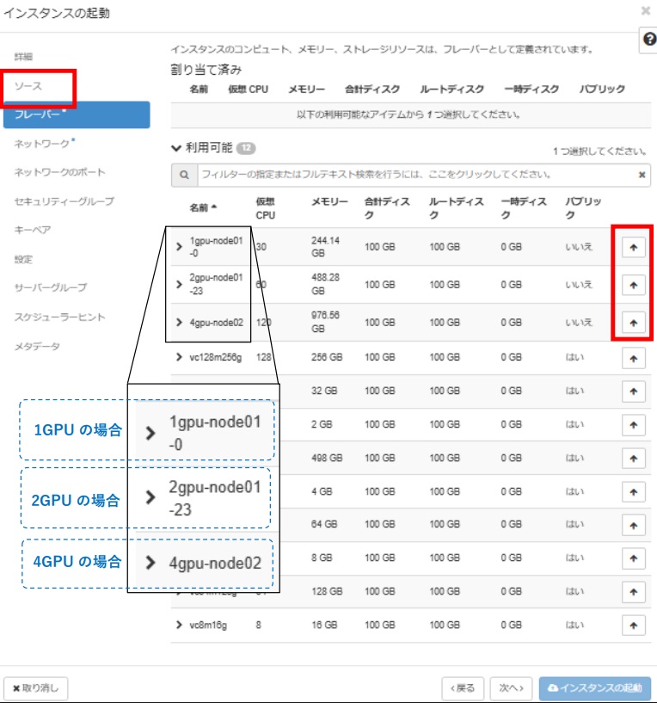The image size is (657, 703).
Task: Focus the flavor filter text field
Action: point(417,175)
